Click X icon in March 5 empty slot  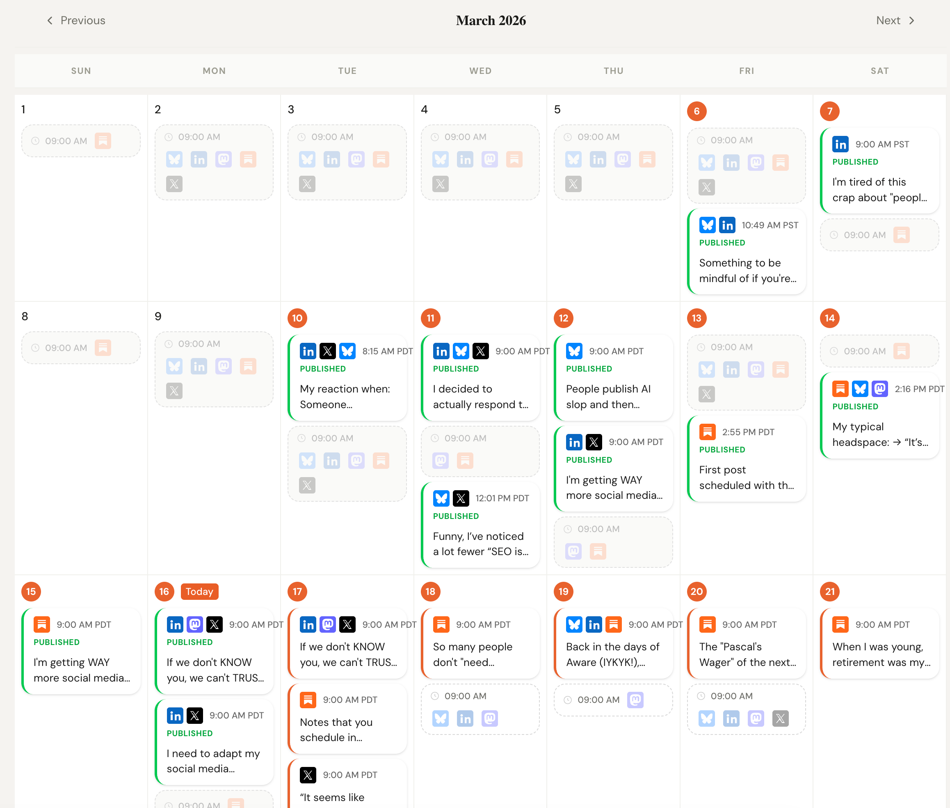[x=573, y=184]
